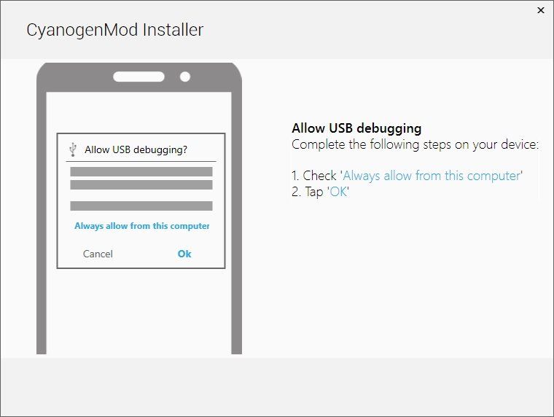Click step '1. Check' instruction line
Image resolution: width=554 pixels, height=417 pixels.
(407, 176)
